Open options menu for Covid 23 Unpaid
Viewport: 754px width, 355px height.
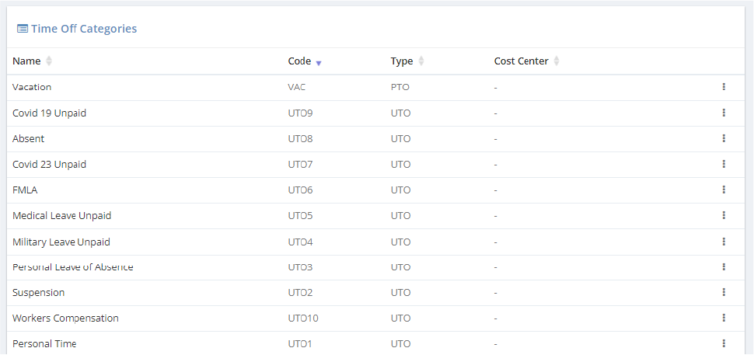coord(724,164)
